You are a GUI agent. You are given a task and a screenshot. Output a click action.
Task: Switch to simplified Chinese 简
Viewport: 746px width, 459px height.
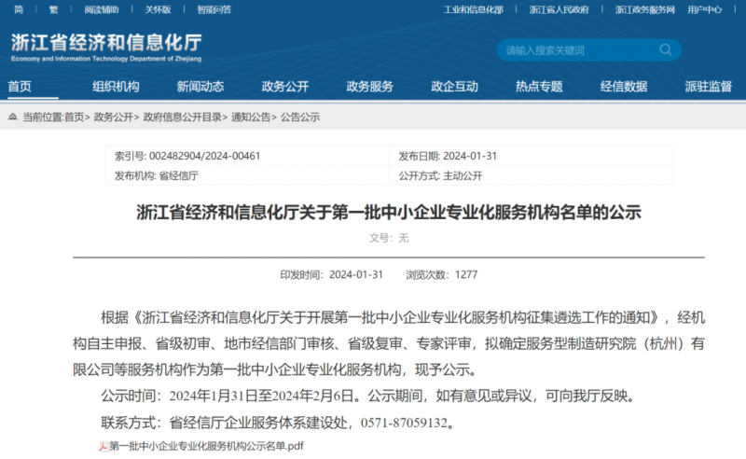(19, 9)
